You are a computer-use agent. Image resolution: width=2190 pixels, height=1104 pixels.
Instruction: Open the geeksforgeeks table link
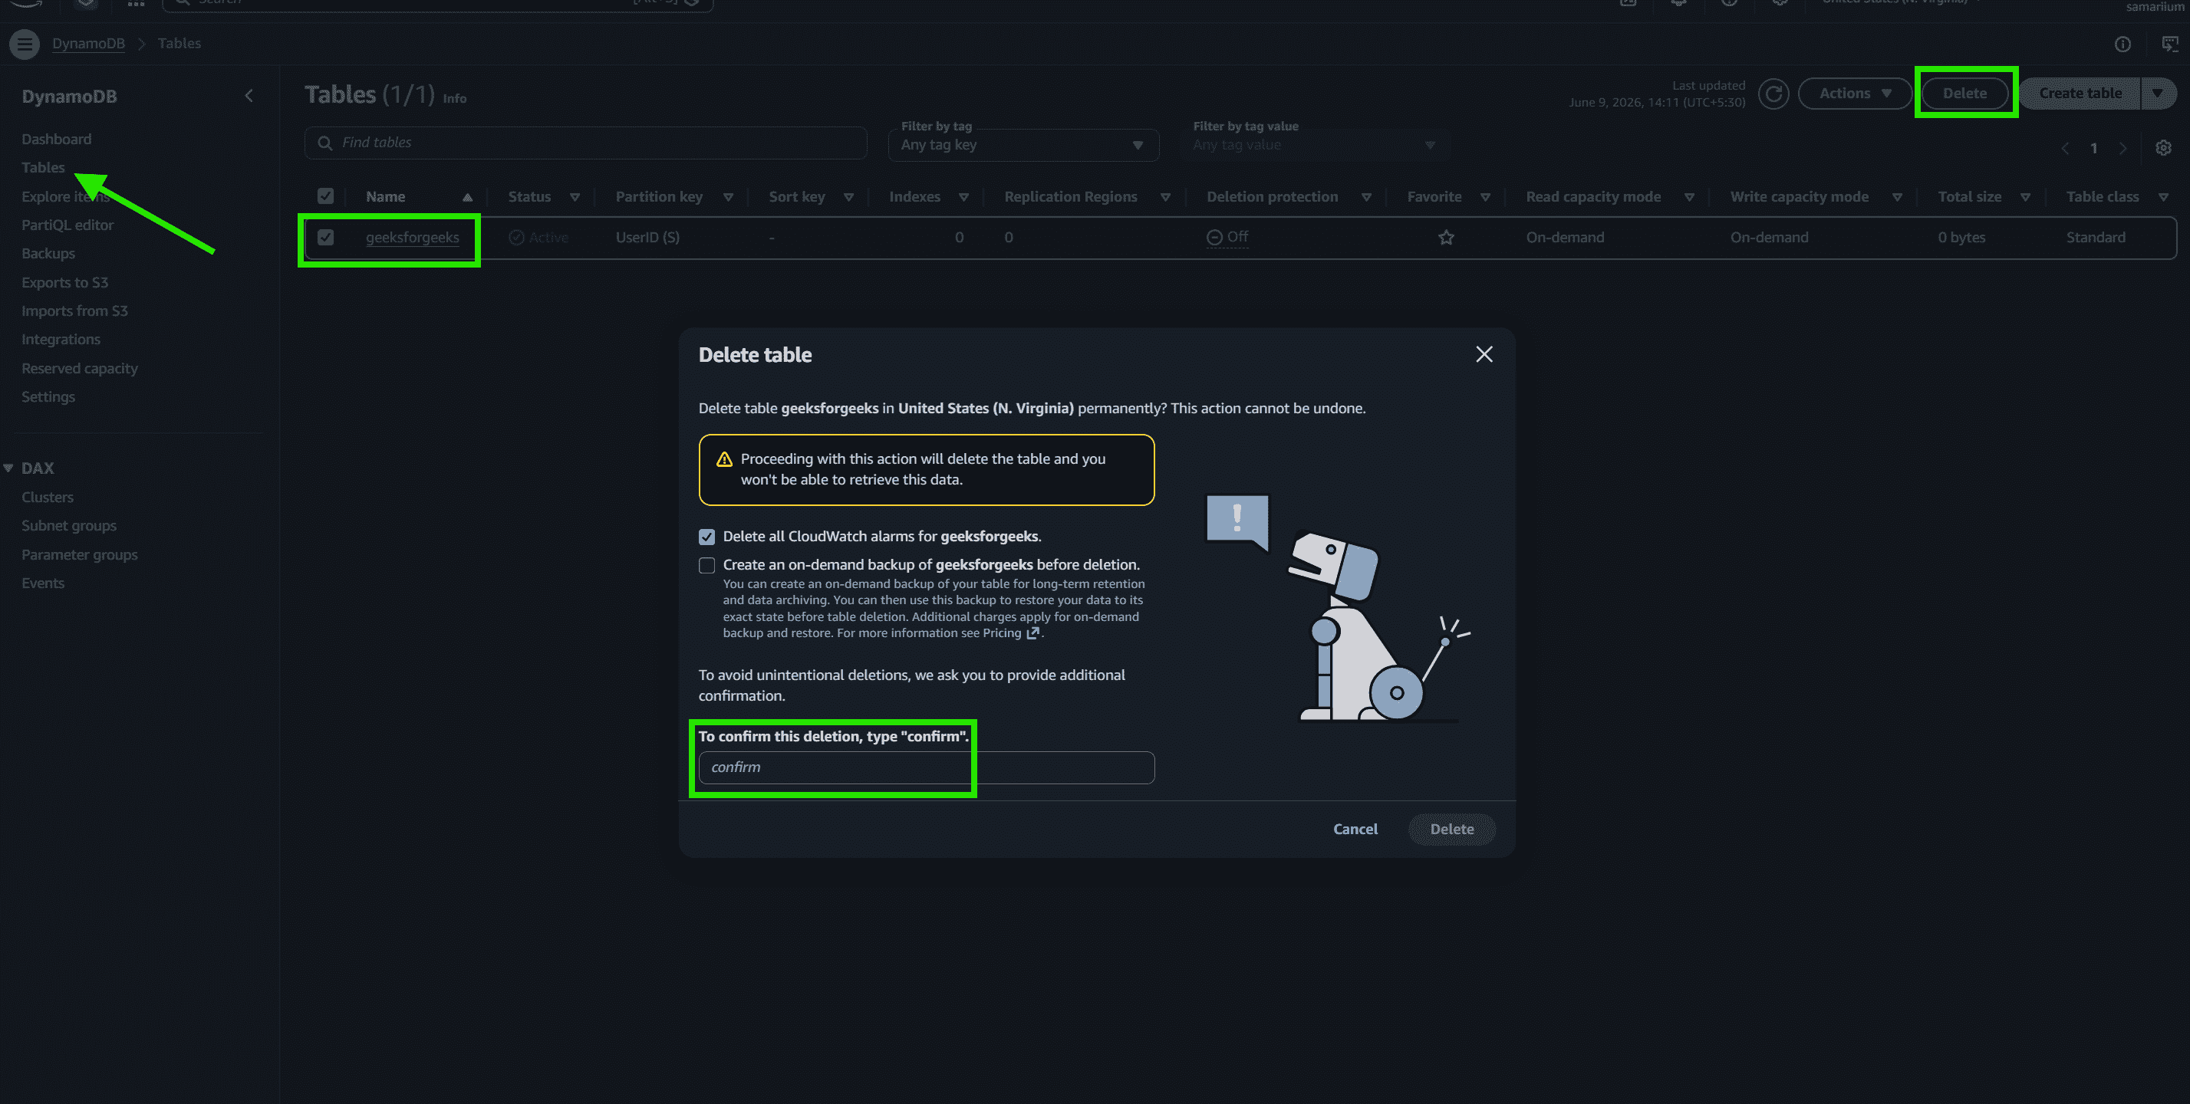[413, 237]
